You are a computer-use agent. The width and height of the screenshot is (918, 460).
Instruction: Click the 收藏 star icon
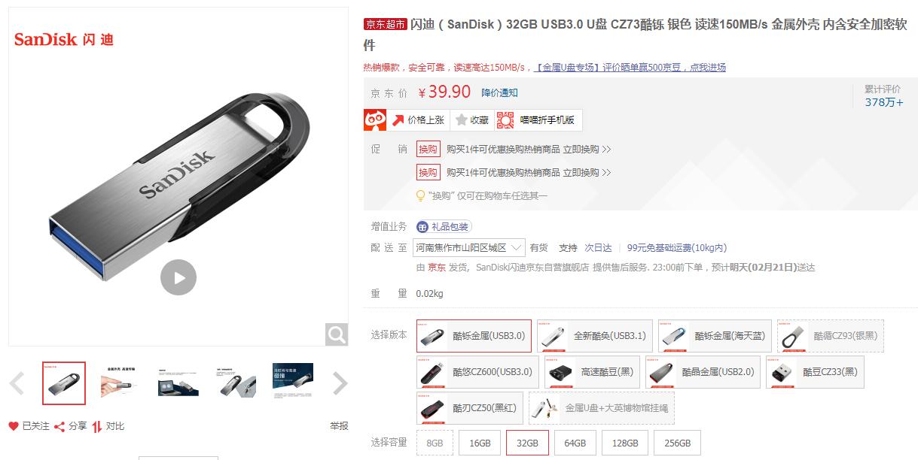click(x=462, y=120)
